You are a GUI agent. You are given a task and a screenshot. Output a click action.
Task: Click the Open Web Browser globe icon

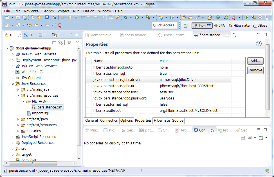pyautogui.click(x=218, y=17)
